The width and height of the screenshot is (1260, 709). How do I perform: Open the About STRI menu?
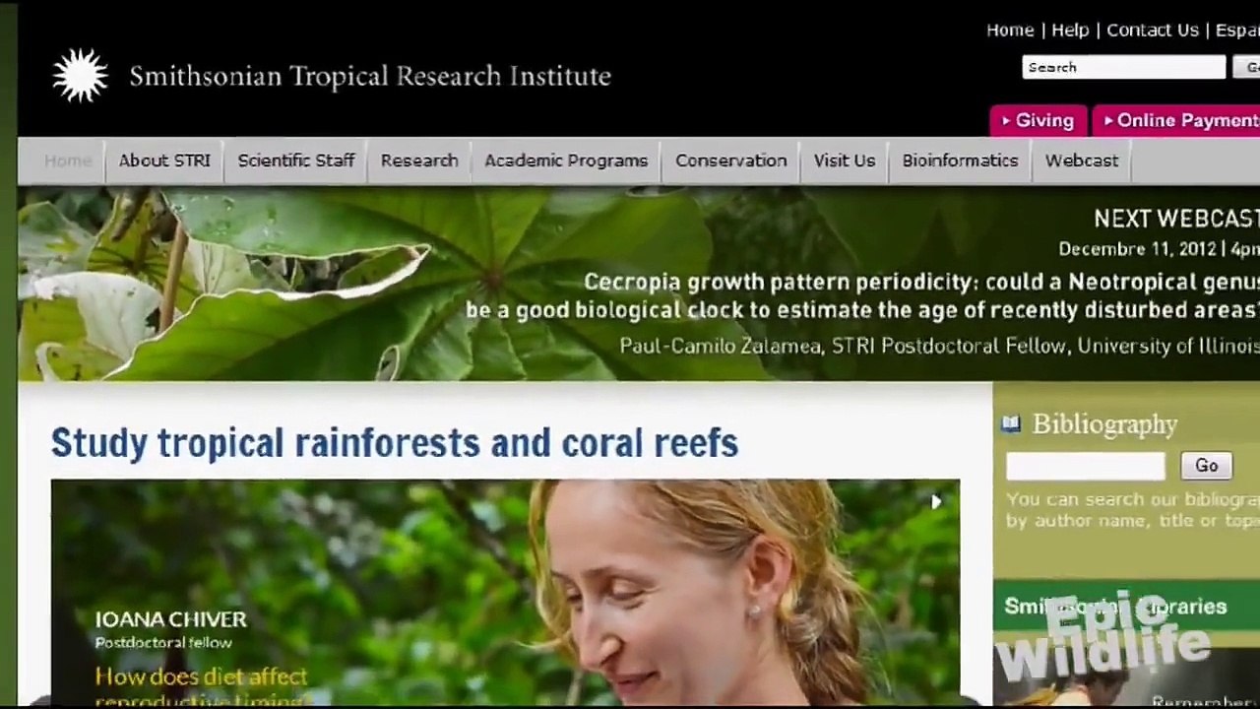coord(164,161)
